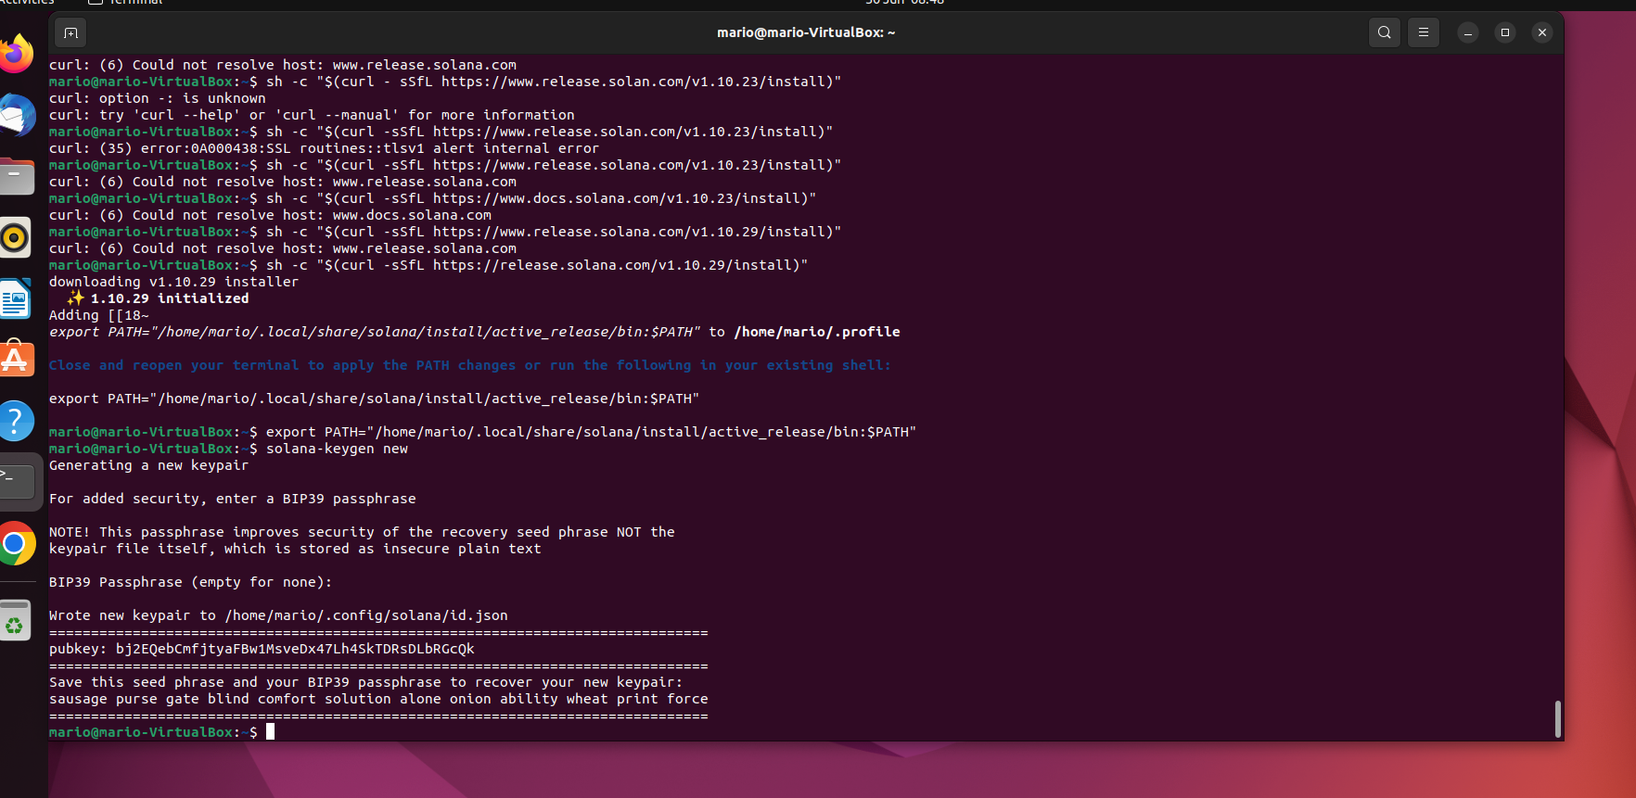
Task: Click the 'solana-keygen new' command line
Action: [228, 449]
